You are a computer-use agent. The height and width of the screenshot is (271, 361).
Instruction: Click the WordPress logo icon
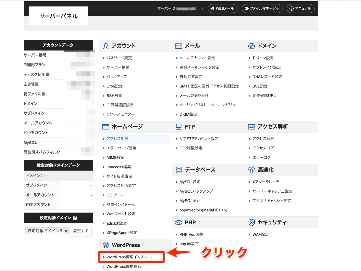(x=106, y=245)
